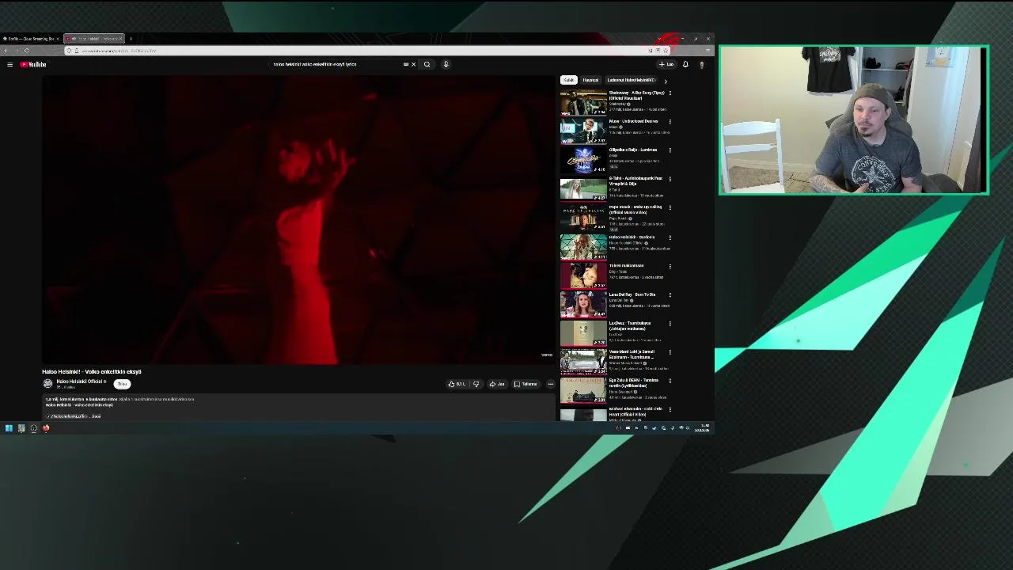This screenshot has height=570, width=1013.
Task: Click the Vevo watermark in player
Action: click(x=547, y=355)
